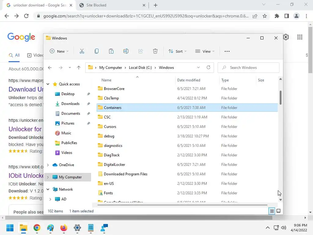Expand the OneDrive tree node
Viewport: 313px width, 235px height.
tap(48, 165)
